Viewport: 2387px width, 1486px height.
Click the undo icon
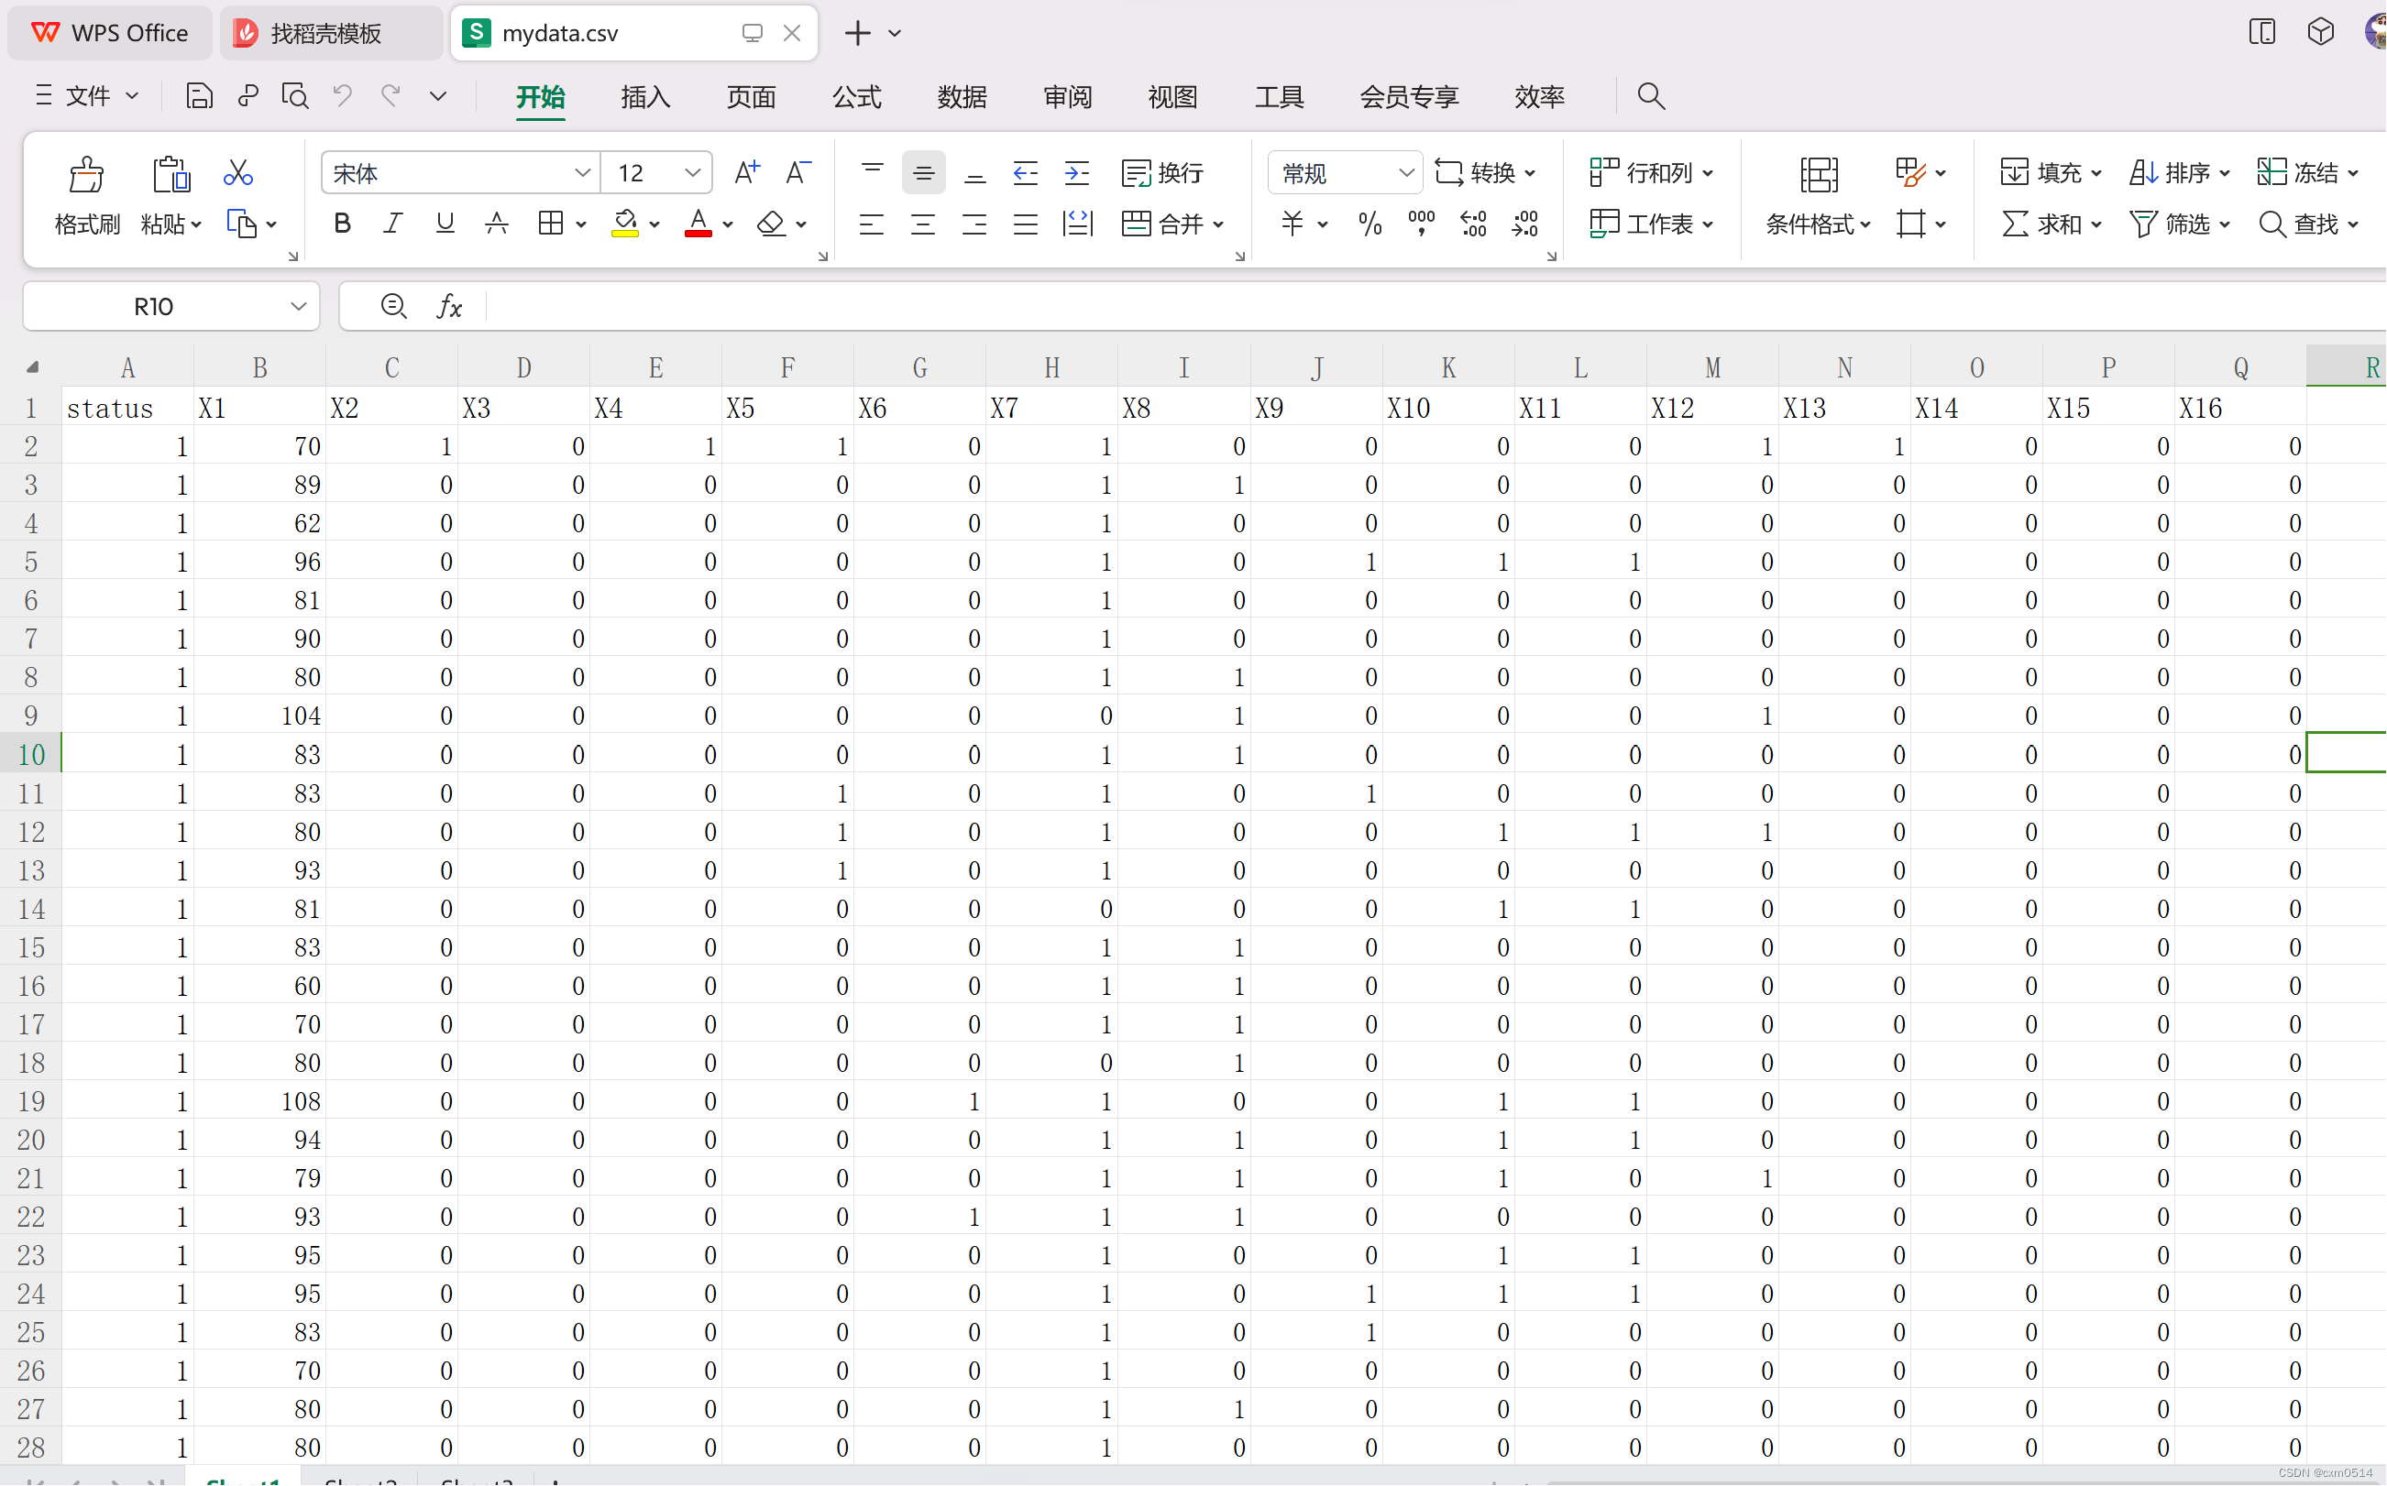[x=341, y=95]
